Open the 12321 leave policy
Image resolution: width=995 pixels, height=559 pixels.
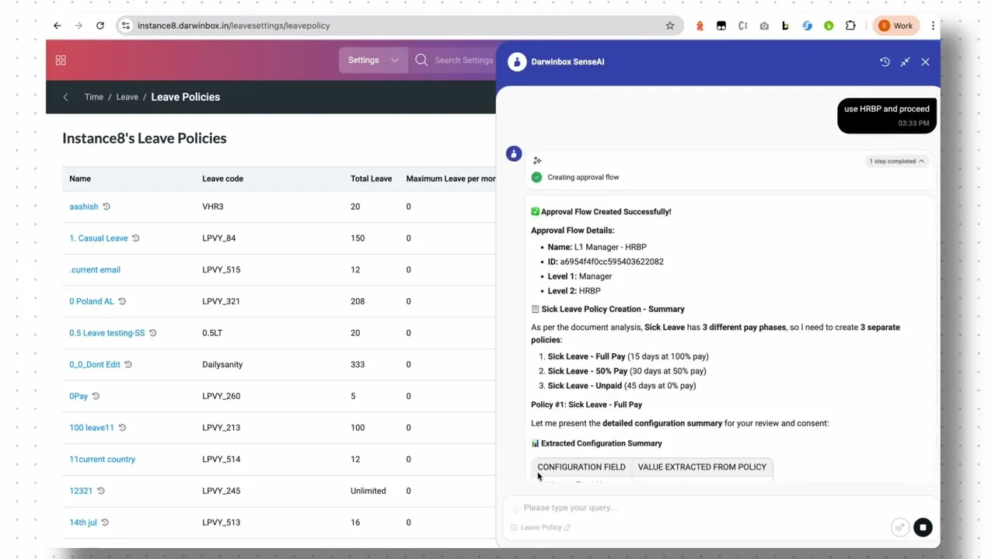(x=81, y=491)
